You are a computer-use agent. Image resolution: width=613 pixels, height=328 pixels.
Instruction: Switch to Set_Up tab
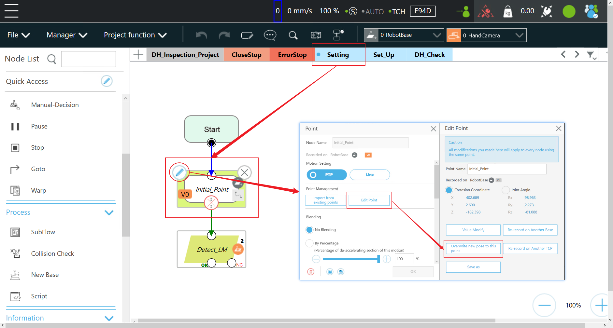click(384, 55)
